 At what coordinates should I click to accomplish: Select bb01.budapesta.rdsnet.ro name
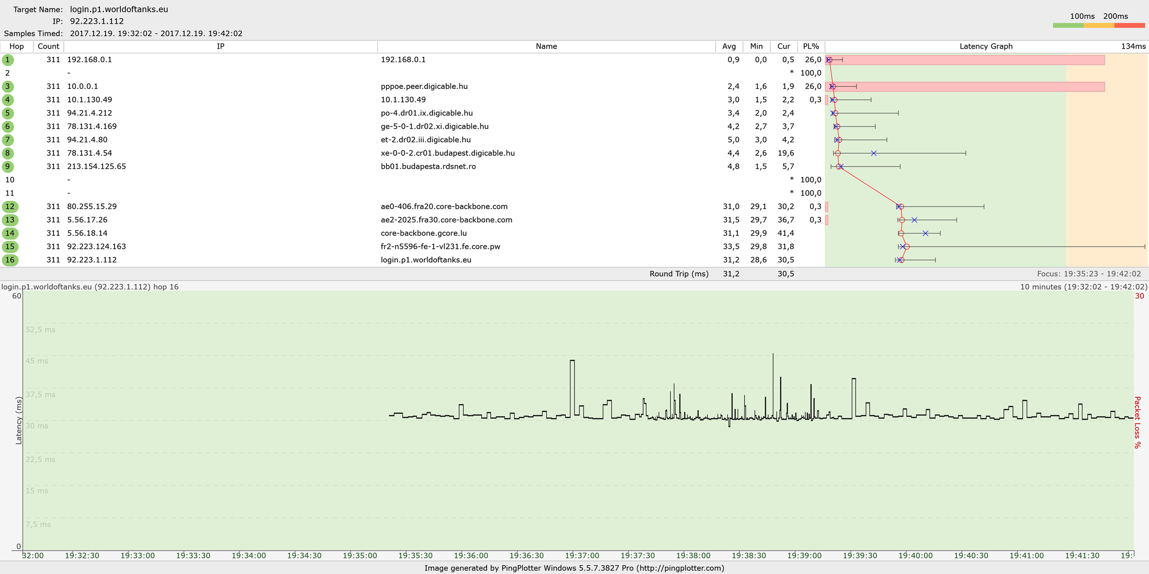tap(429, 166)
